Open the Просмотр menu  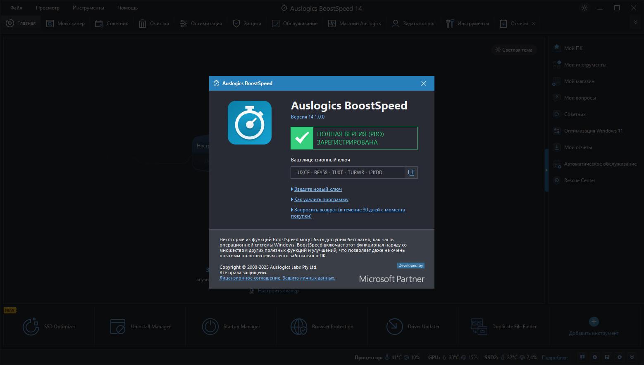pyautogui.click(x=48, y=8)
